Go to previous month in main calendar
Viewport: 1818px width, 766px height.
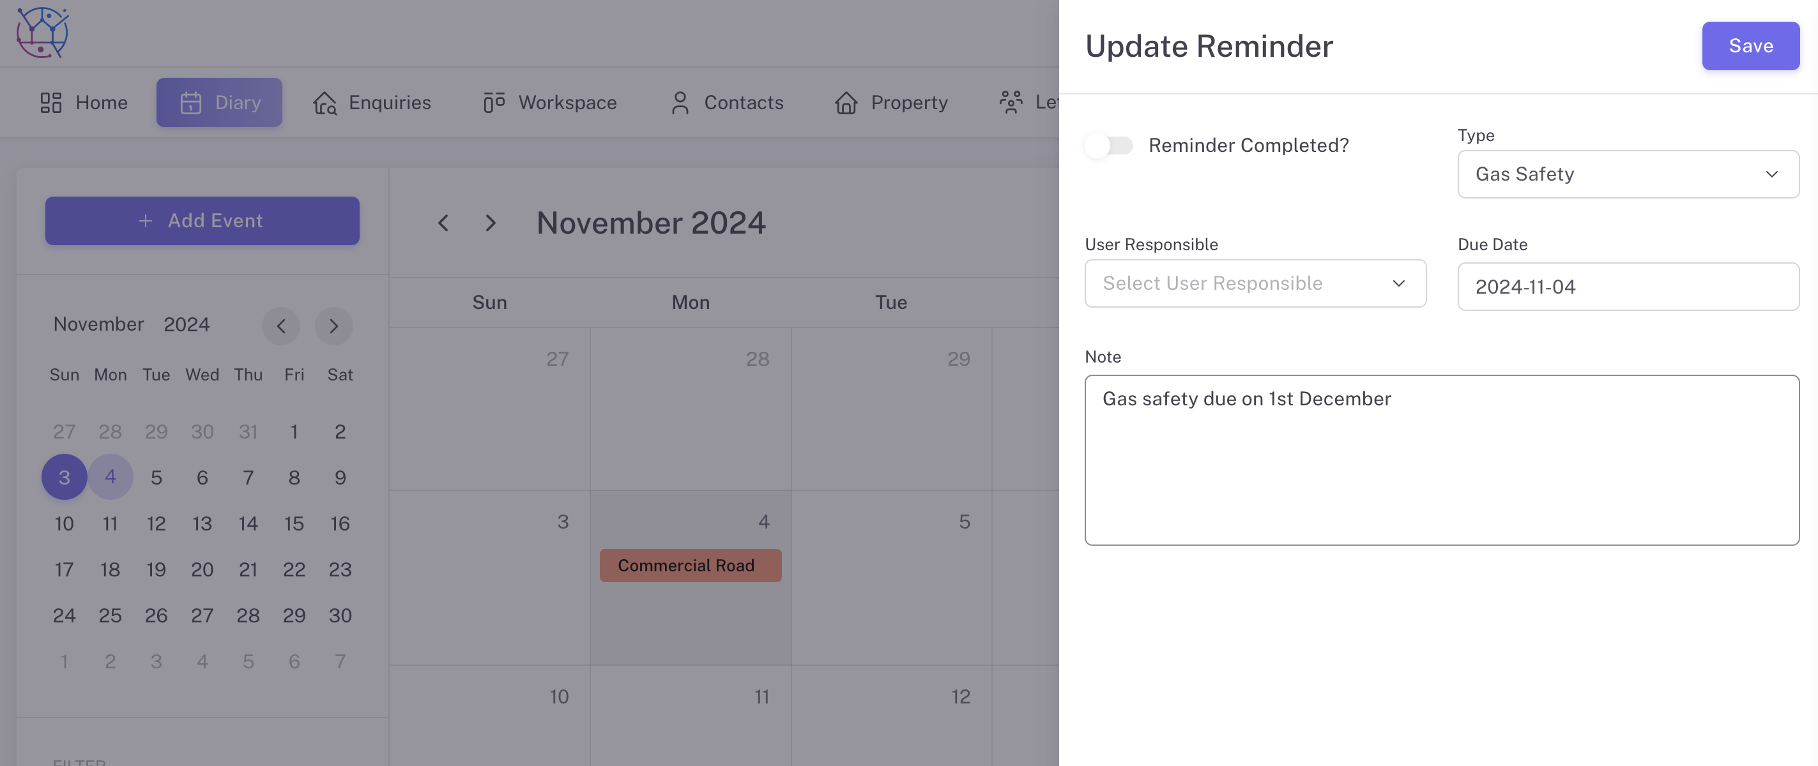(x=443, y=223)
